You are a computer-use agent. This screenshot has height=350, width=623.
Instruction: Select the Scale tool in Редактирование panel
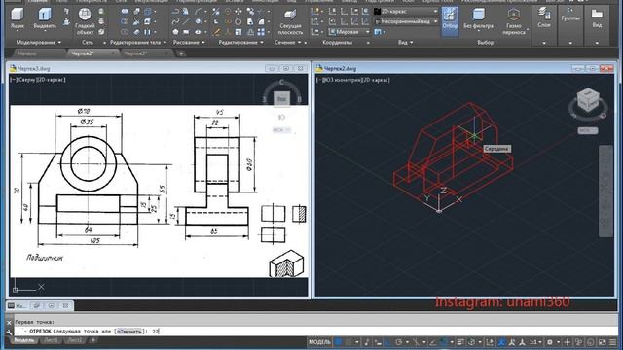point(238,32)
